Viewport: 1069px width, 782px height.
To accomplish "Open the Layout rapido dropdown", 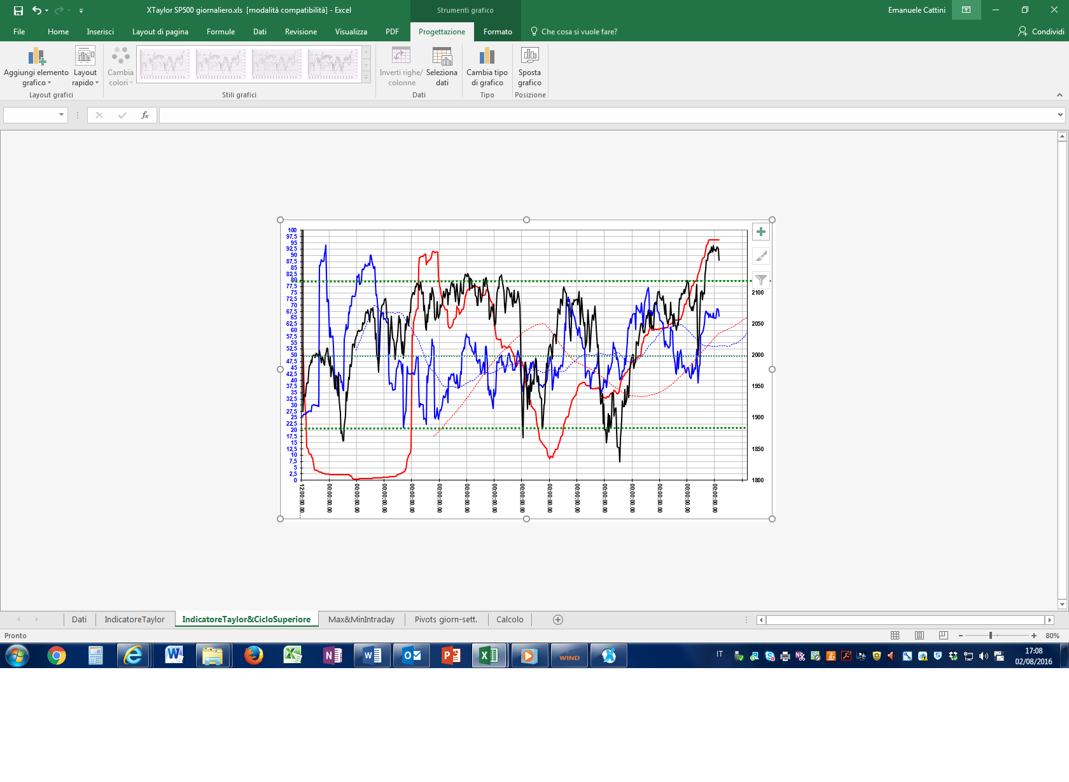I will click(x=85, y=67).
